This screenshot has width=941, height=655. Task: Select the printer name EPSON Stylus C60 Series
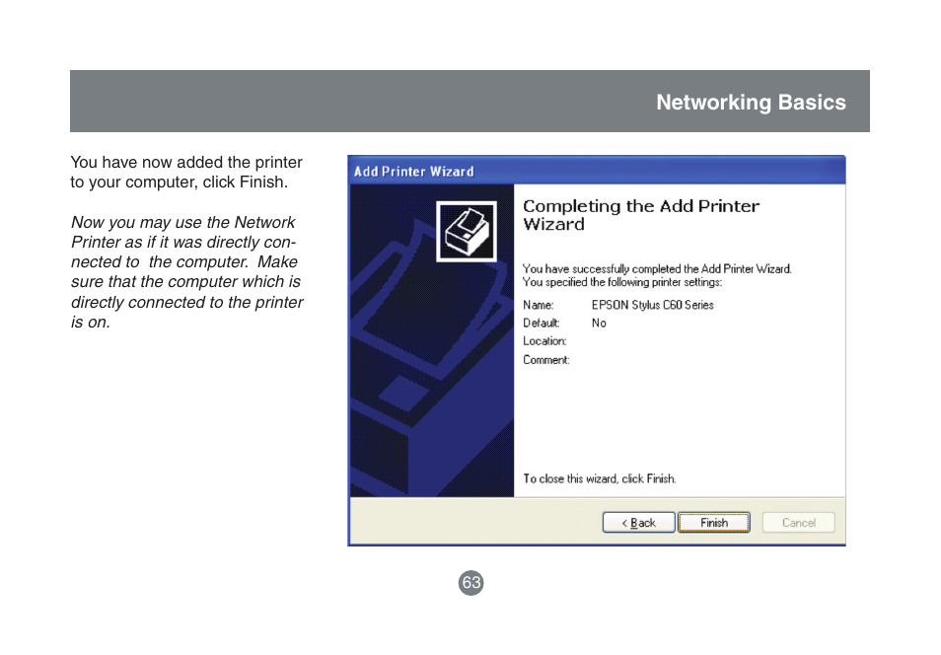coord(652,305)
